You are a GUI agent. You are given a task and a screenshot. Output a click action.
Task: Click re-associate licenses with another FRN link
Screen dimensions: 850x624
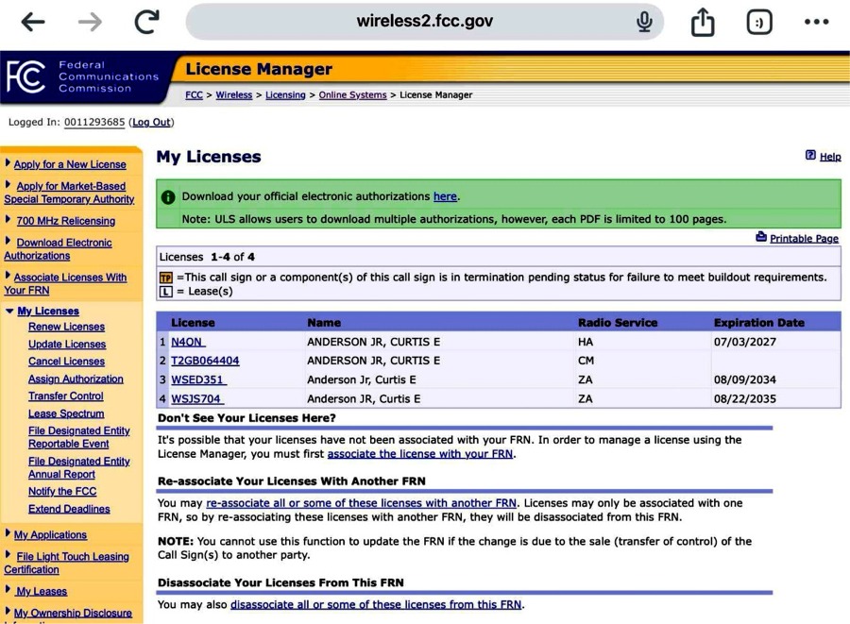click(x=362, y=503)
